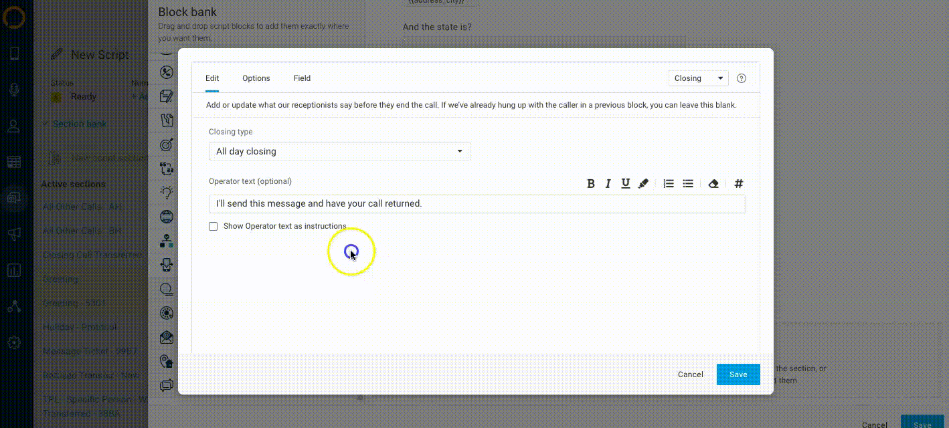Open the Closing block type dropdown
The height and width of the screenshot is (428, 949).
tap(698, 78)
